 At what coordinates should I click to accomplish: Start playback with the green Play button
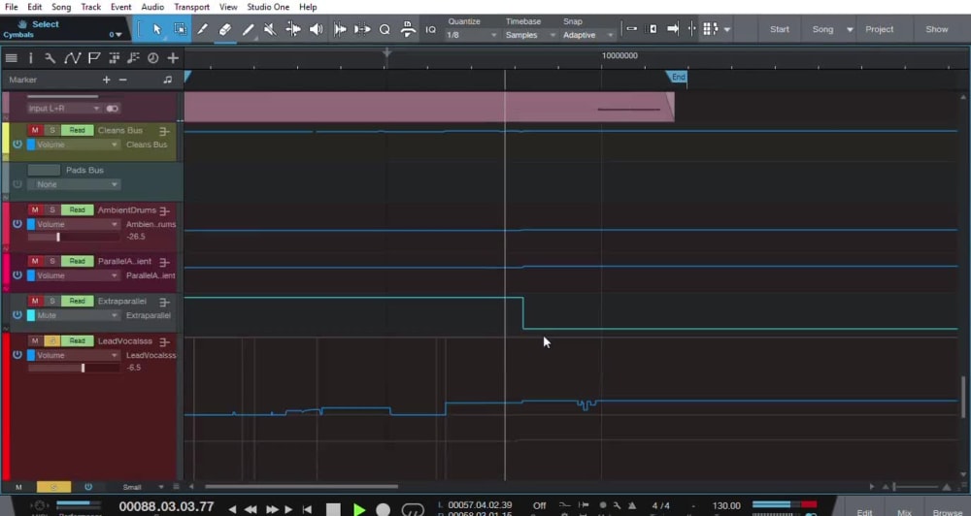pos(358,510)
